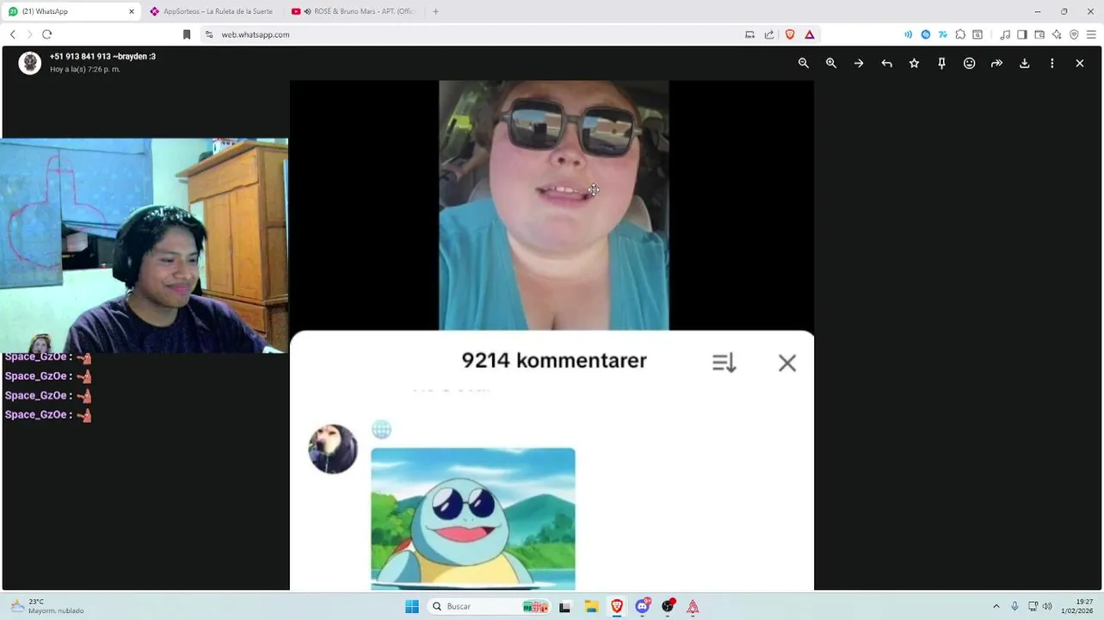Click the page search extension icon
The image size is (1104, 620).
click(x=978, y=34)
